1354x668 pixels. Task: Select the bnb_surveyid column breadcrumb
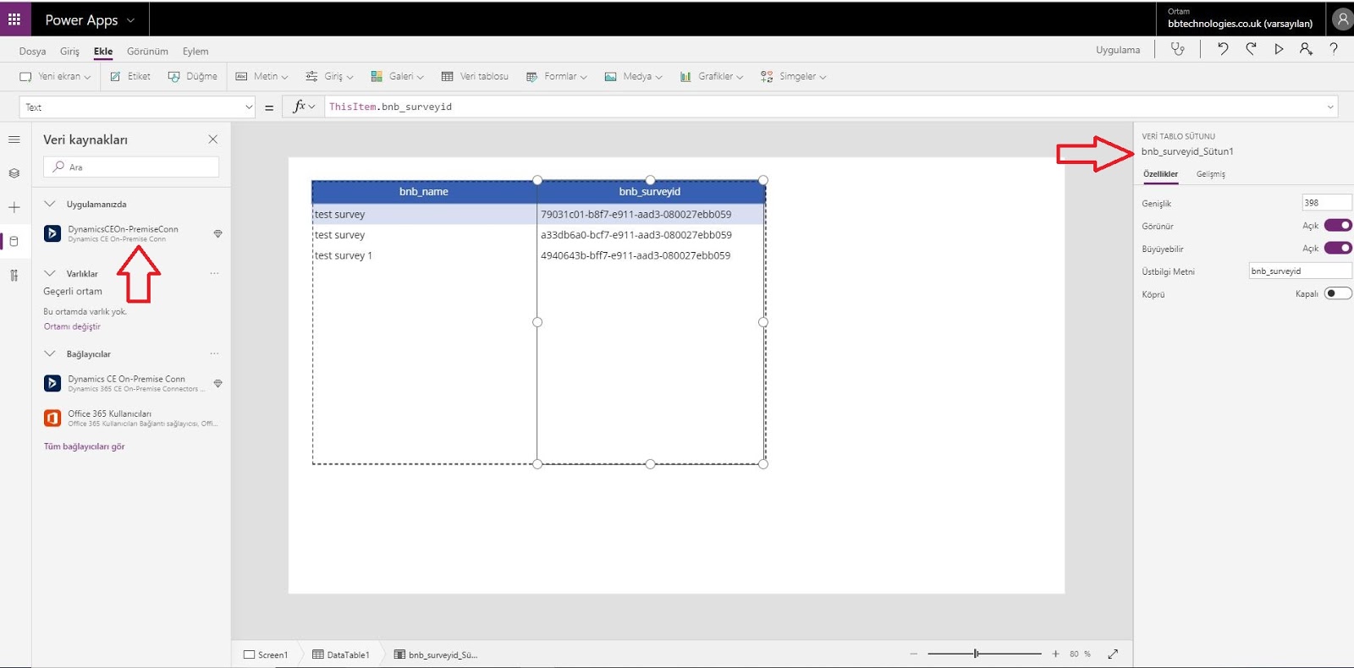(x=436, y=654)
